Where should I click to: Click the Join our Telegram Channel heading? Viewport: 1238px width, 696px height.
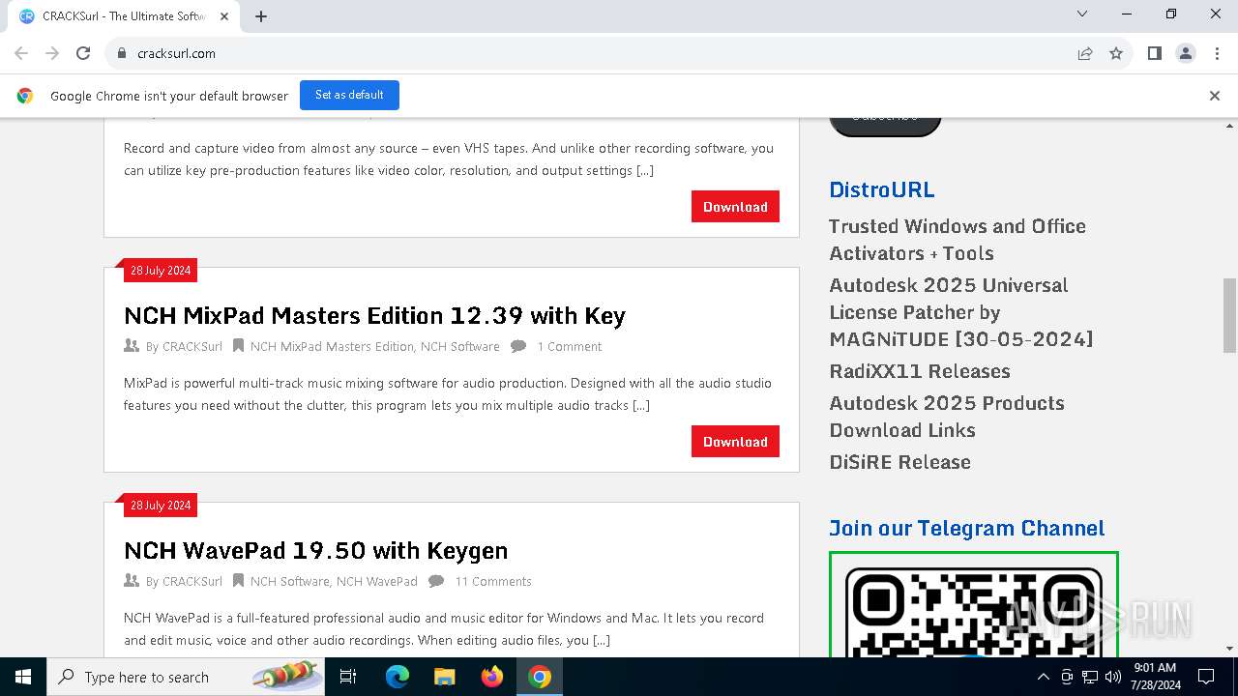966,528
